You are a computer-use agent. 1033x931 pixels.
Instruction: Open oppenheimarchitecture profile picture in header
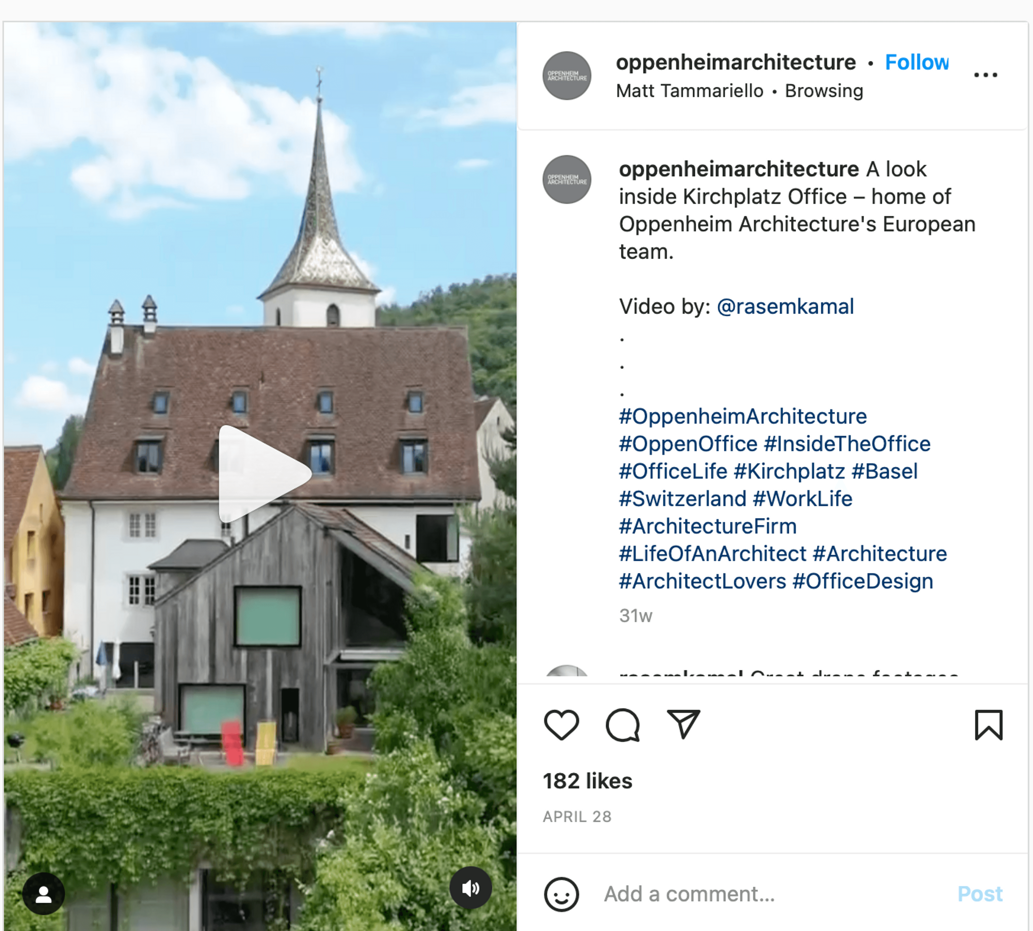(x=567, y=76)
